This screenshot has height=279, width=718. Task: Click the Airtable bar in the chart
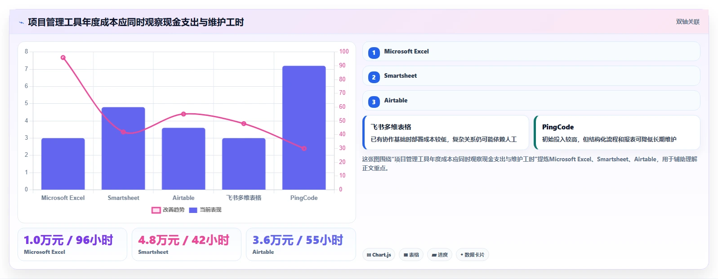tap(183, 159)
